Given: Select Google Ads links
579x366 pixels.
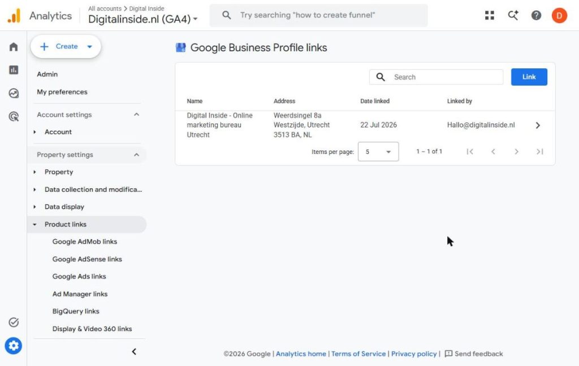Looking at the screenshot, I should (x=79, y=276).
